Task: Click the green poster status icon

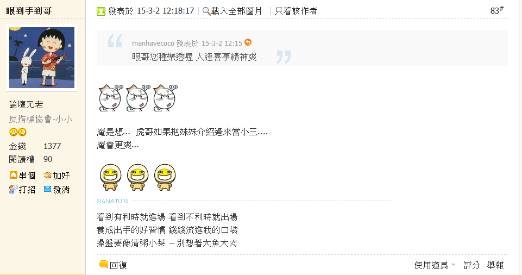Action: click(101, 11)
